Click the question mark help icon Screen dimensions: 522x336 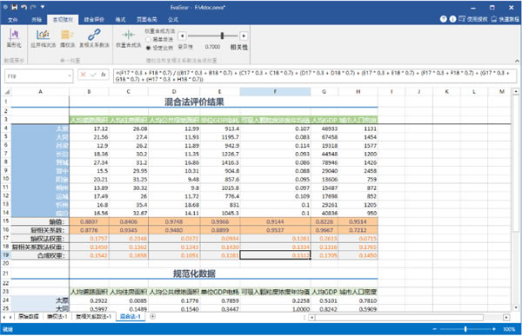(x=443, y=19)
